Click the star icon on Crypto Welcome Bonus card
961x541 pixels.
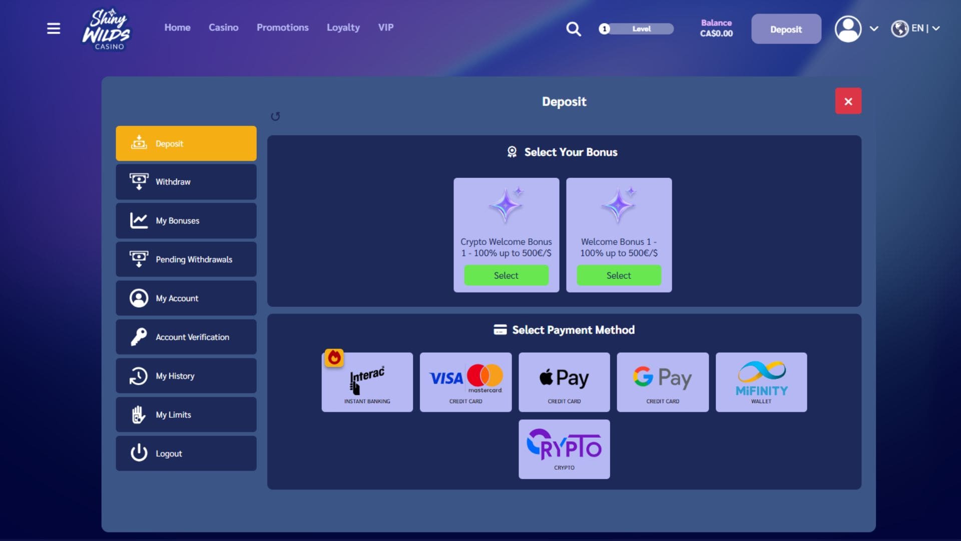tap(506, 205)
